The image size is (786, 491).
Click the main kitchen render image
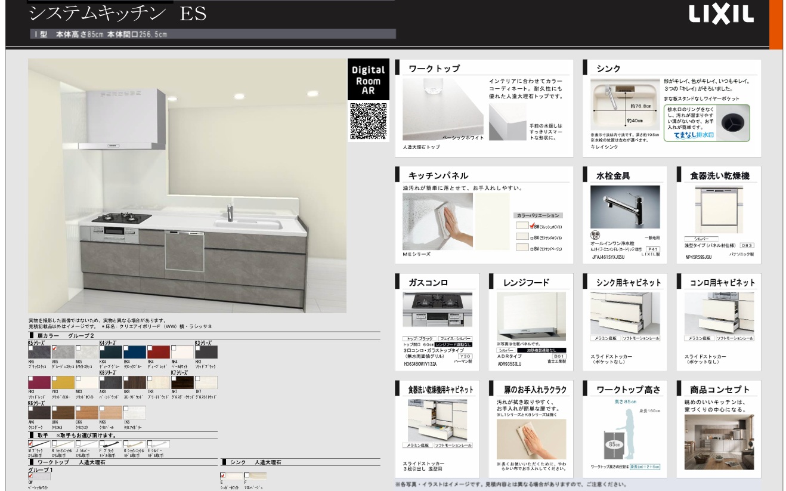[187, 186]
